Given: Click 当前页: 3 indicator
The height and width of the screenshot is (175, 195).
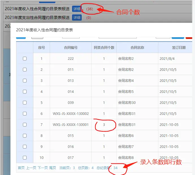Looking at the screenshot, I should 67,168.
